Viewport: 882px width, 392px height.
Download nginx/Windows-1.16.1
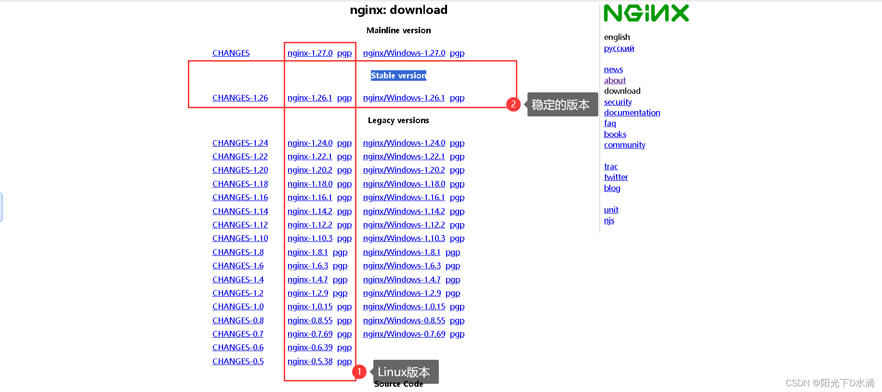click(x=404, y=197)
